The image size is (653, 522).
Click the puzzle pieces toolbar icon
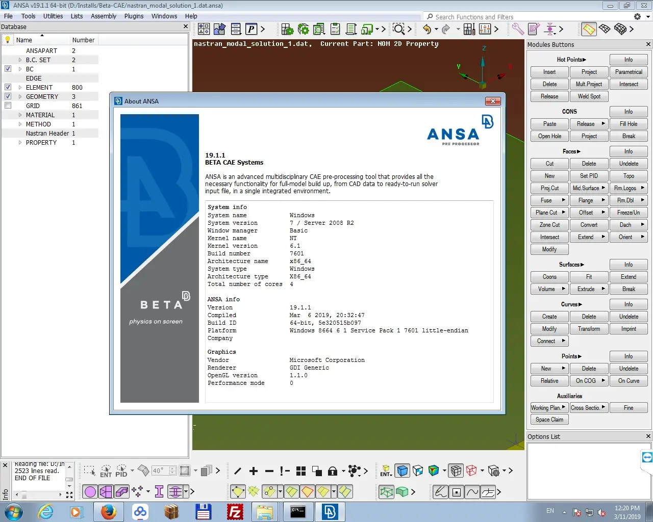(220, 29)
